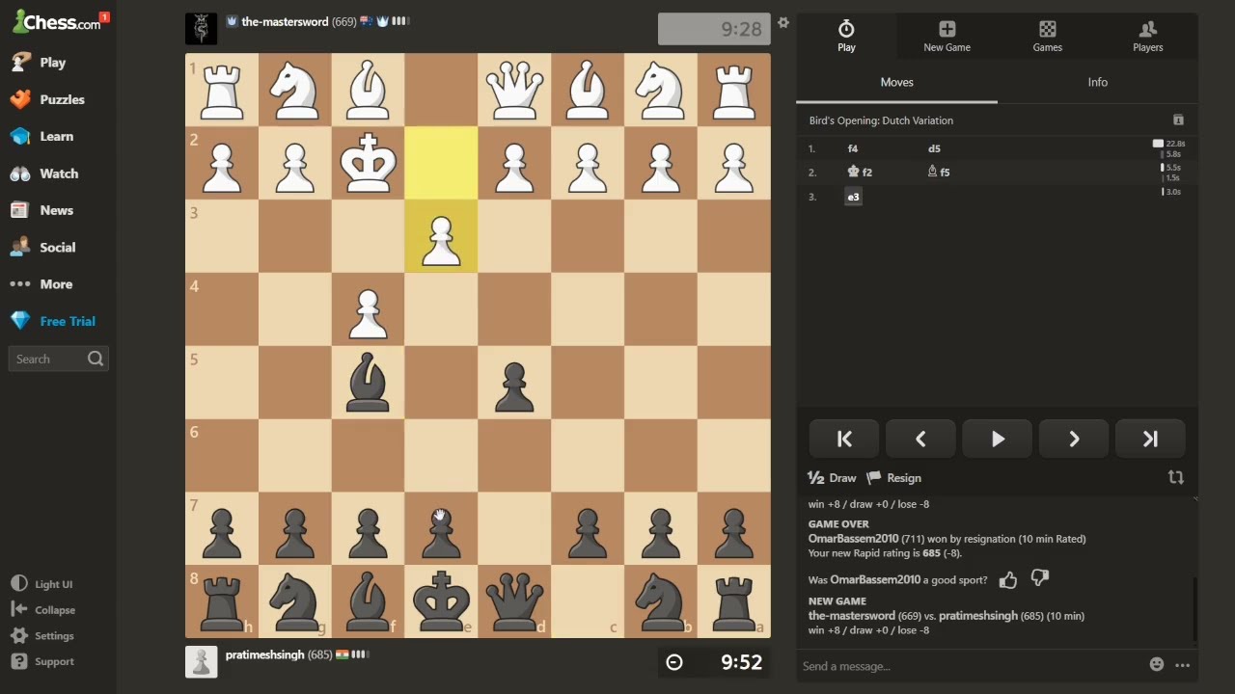Image resolution: width=1235 pixels, height=694 pixels.
Task: Focus the sidebar Search field
Action: (58, 359)
